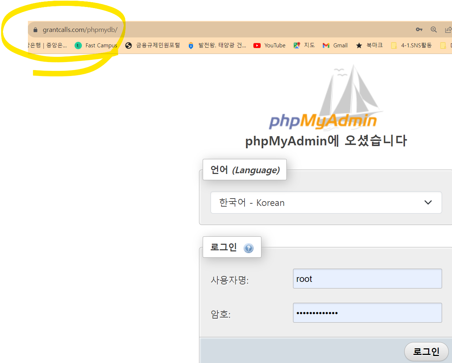Click the phpMyAdmin에 오셨습니다 heading
The width and height of the screenshot is (452, 363).
point(326,141)
